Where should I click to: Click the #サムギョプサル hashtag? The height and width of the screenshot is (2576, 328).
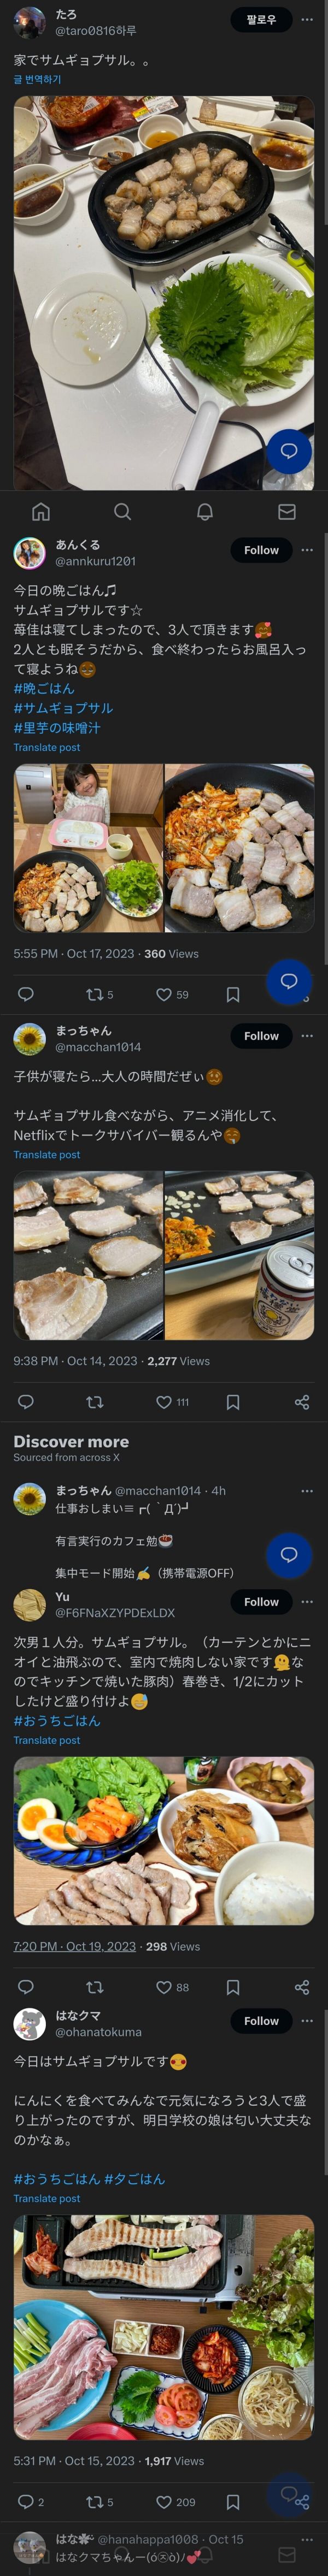(x=63, y=708)
